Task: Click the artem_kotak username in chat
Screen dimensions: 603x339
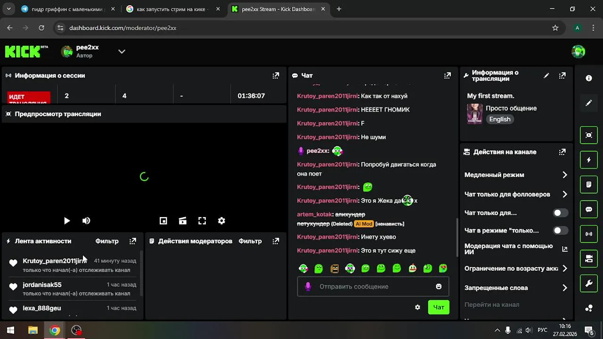Action: pyautogui.click(x=314, y=214)
